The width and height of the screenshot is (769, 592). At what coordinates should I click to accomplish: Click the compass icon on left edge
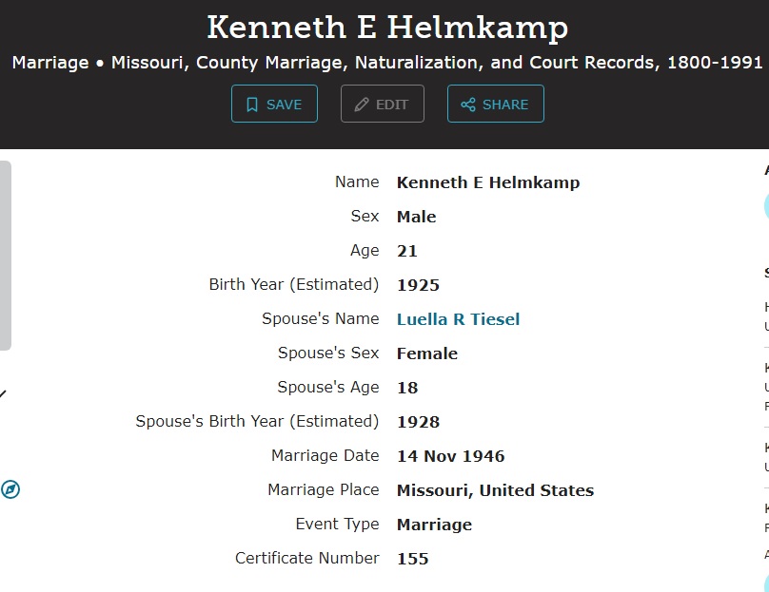point(10,489)
